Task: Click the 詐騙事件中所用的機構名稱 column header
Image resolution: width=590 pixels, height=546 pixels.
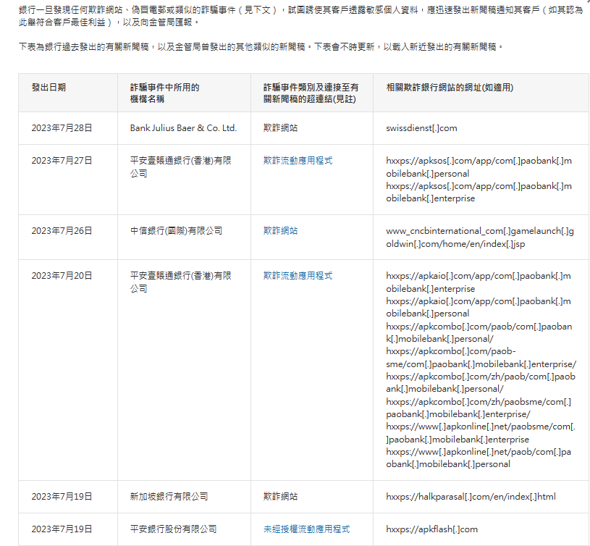Action: click(164, 93)
